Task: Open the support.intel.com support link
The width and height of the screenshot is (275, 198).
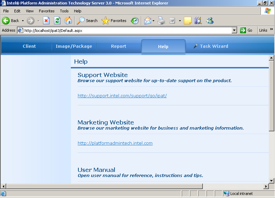Action: click(x=122, y=96)
